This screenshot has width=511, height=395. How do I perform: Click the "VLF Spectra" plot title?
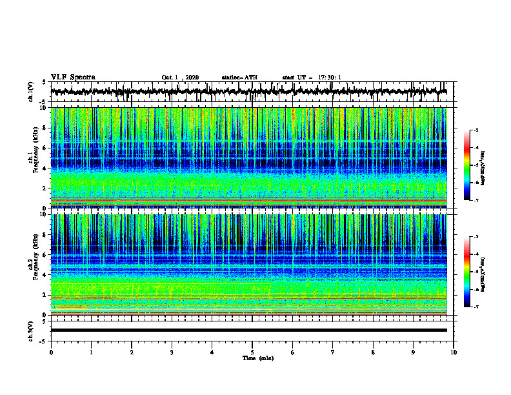point(73,77)
